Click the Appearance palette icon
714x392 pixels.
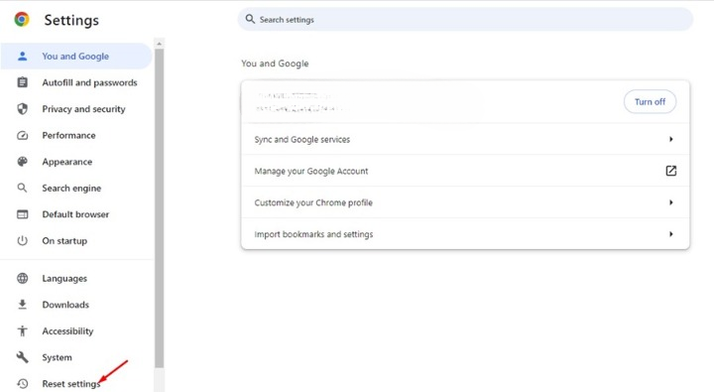22,162
